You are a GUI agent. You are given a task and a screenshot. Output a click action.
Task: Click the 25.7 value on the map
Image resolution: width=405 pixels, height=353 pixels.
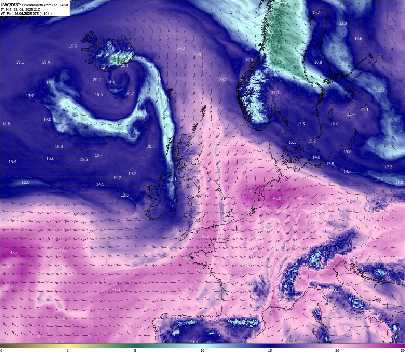pos(223,79)
